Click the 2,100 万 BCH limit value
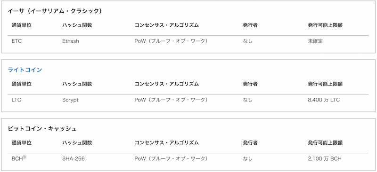Viewport: 377px width, 172px height. [324, 159]
